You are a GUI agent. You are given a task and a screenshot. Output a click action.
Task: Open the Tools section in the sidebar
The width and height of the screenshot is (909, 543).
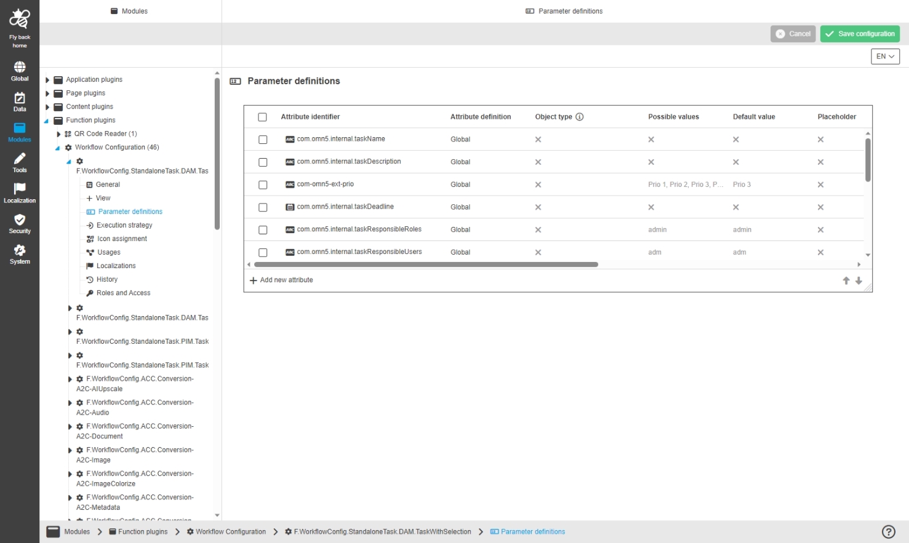point(20,162)
